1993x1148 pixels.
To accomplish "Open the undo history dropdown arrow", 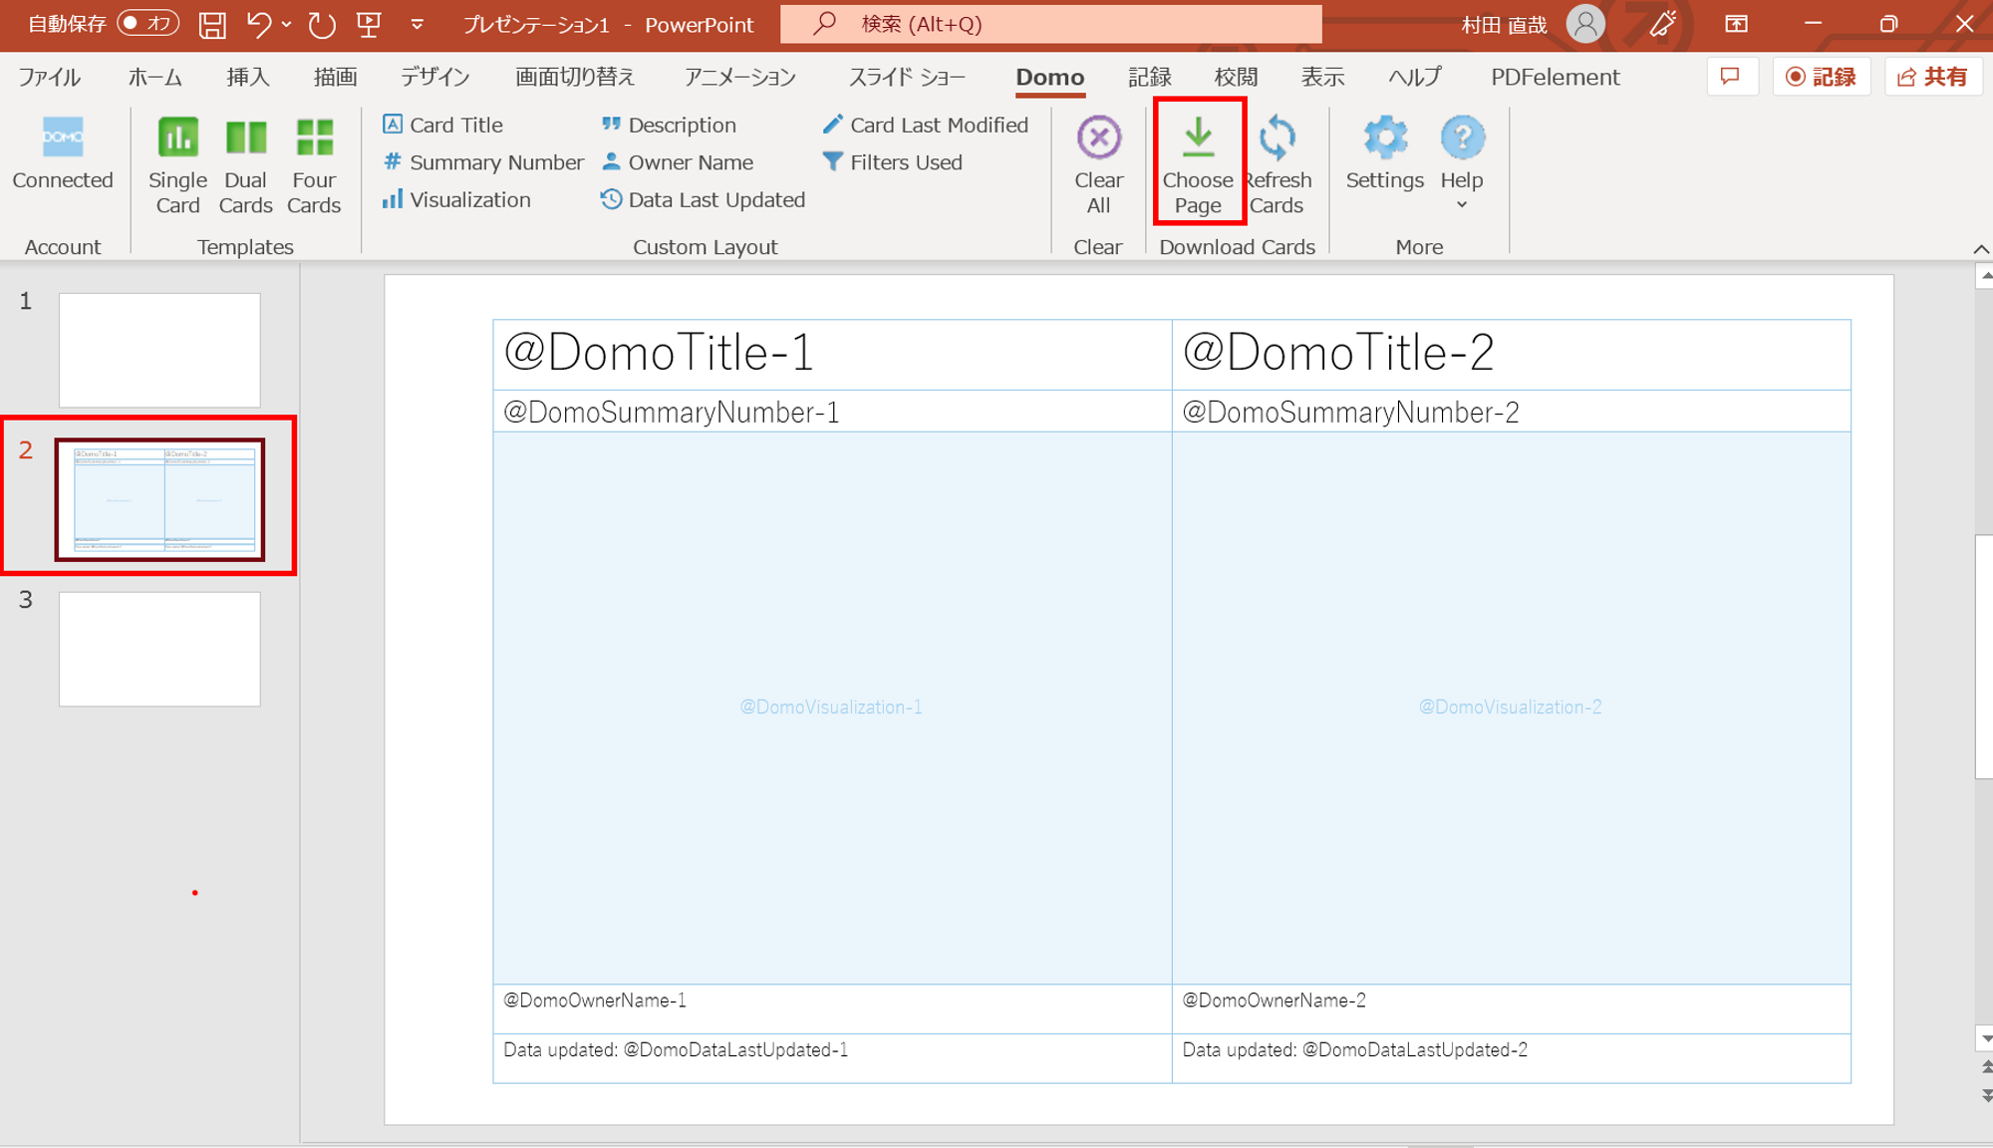I will point(286,24).
